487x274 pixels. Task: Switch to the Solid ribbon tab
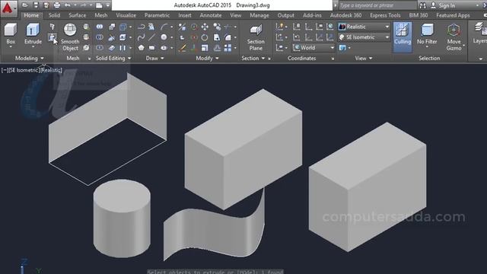[x=54, y=15]
